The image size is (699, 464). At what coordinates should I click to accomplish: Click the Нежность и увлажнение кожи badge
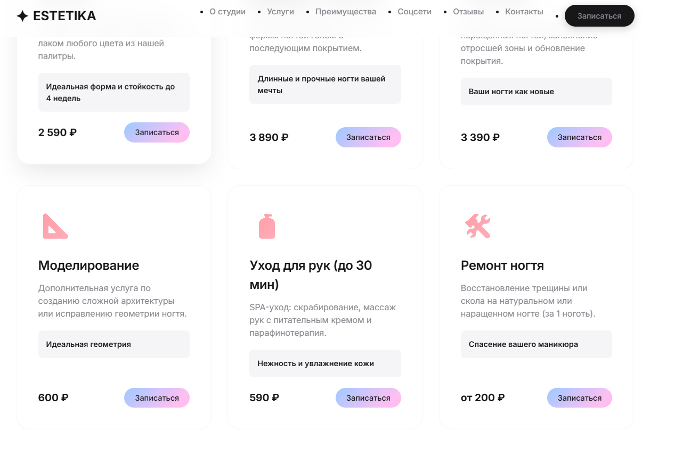click(325, 363)
